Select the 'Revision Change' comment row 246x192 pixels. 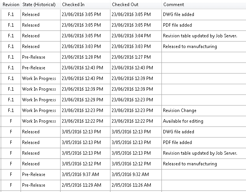[x=123, y=110]
